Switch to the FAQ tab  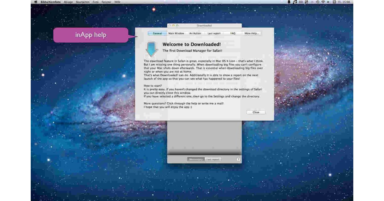[x=233, y=33]
